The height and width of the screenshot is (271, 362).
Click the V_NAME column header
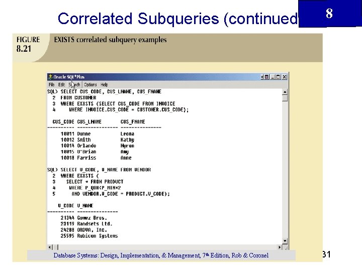tap(85, 206)
